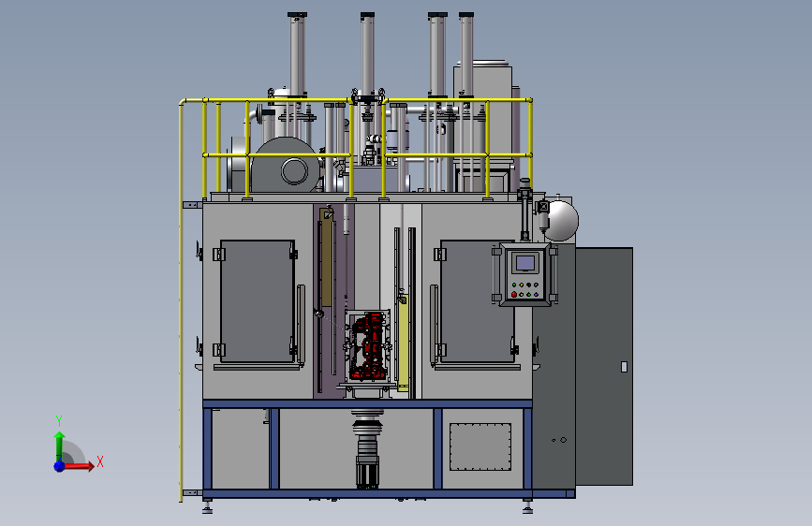Select the blue base frame beam at the bottom
Screen dimensions: 812x526
coord(389,493)
